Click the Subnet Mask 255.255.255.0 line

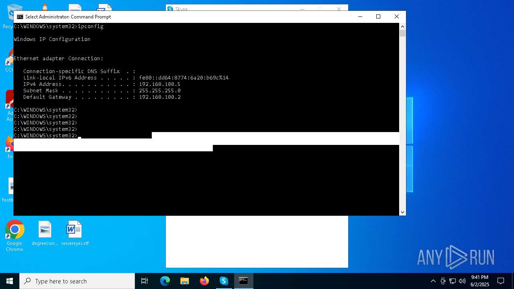click(x=102, y=91)
